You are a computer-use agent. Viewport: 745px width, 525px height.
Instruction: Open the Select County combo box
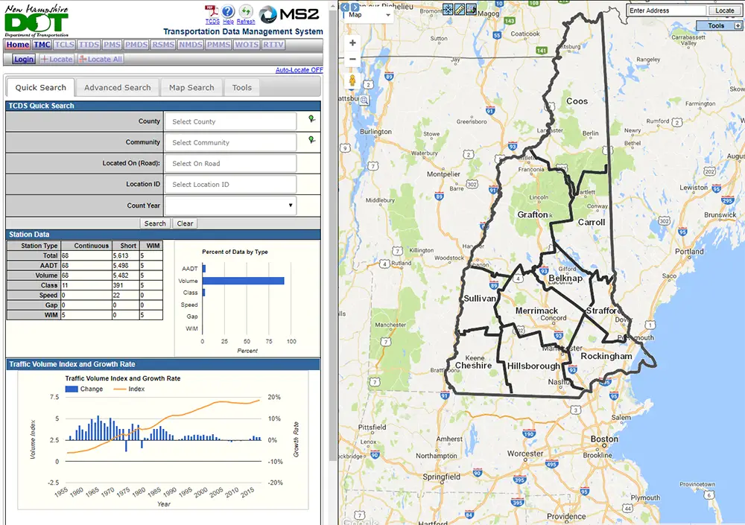pyautogui.click(x=231, y=121)
